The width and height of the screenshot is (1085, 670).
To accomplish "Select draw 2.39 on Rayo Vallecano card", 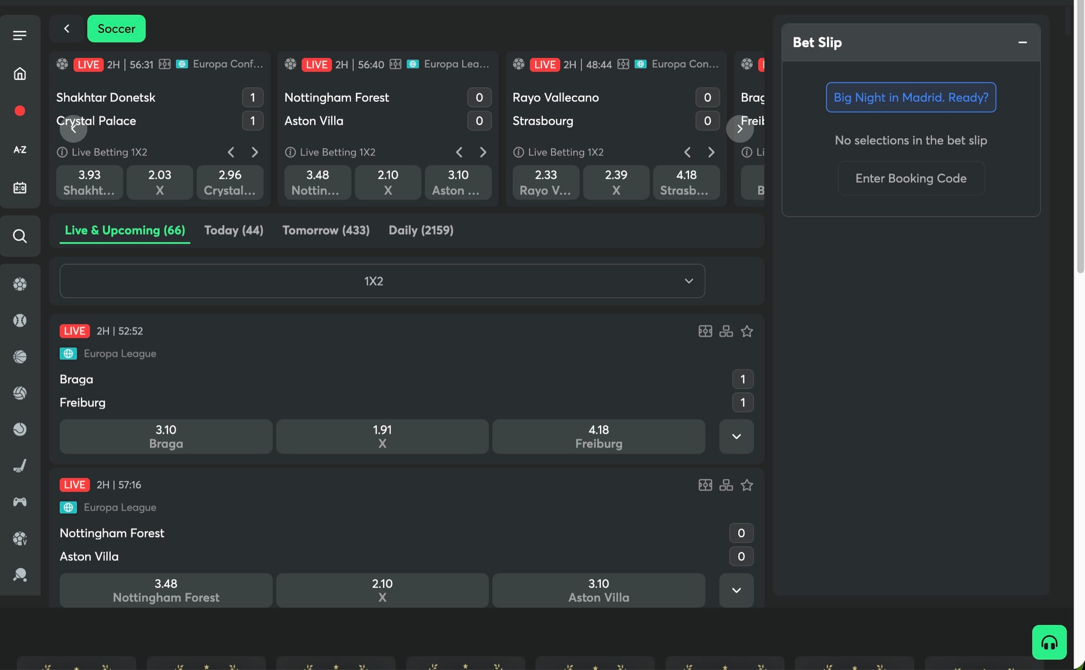I will [x=616, y=182].
